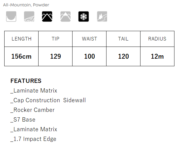
Task: Click the TAIL column header
Action: point(123,39)
